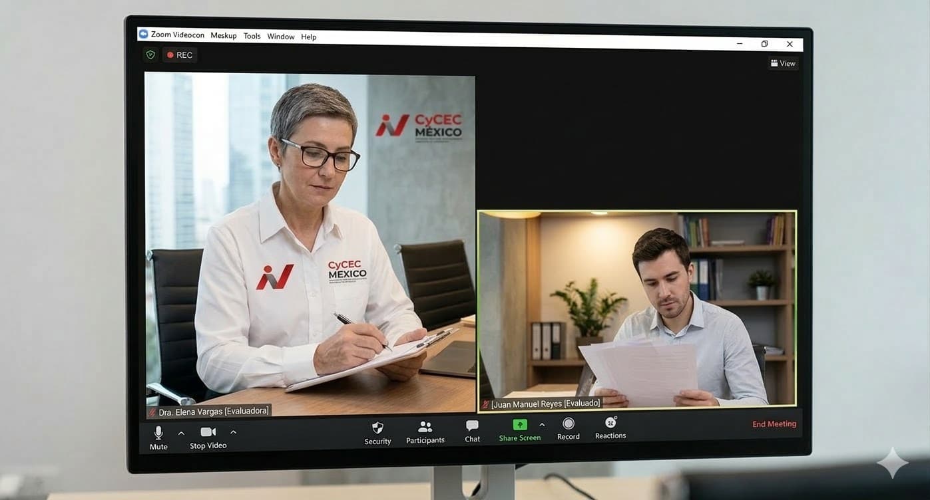Expand Share Screen options chevron
The image size is (930, 500).
pos(541,424)
